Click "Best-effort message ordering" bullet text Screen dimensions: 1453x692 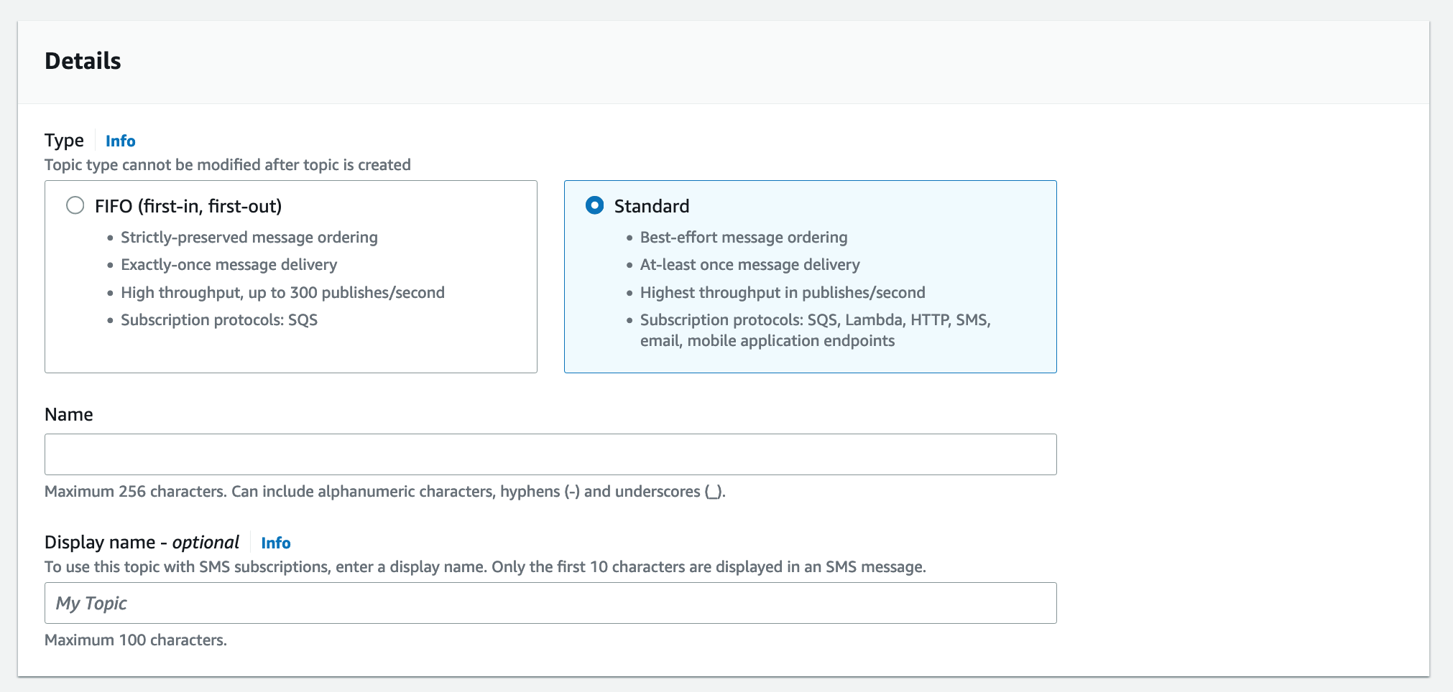[x=743, y=238]
